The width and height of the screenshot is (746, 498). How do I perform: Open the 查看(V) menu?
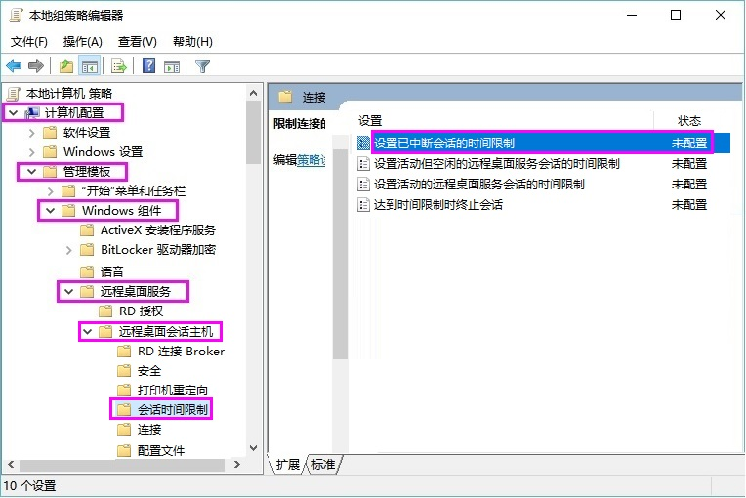point(137,42)
